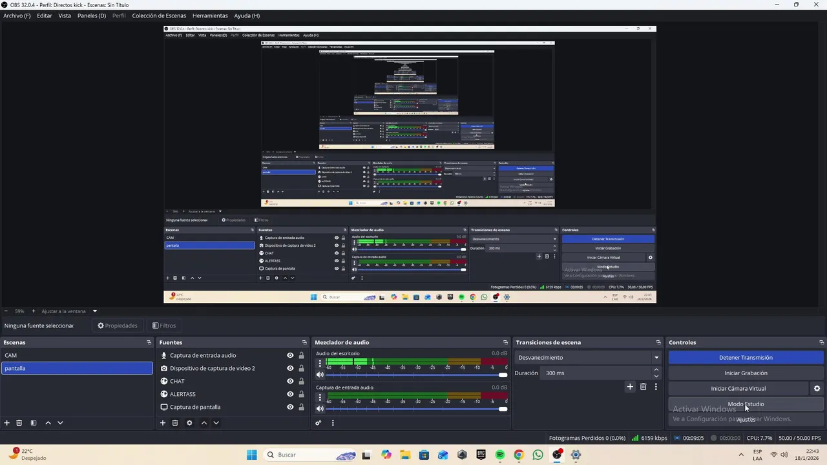Toggle lock on ALERTASS source
Image resolution: width=827 pixels, height=465 pixels.
pos(301,394)
